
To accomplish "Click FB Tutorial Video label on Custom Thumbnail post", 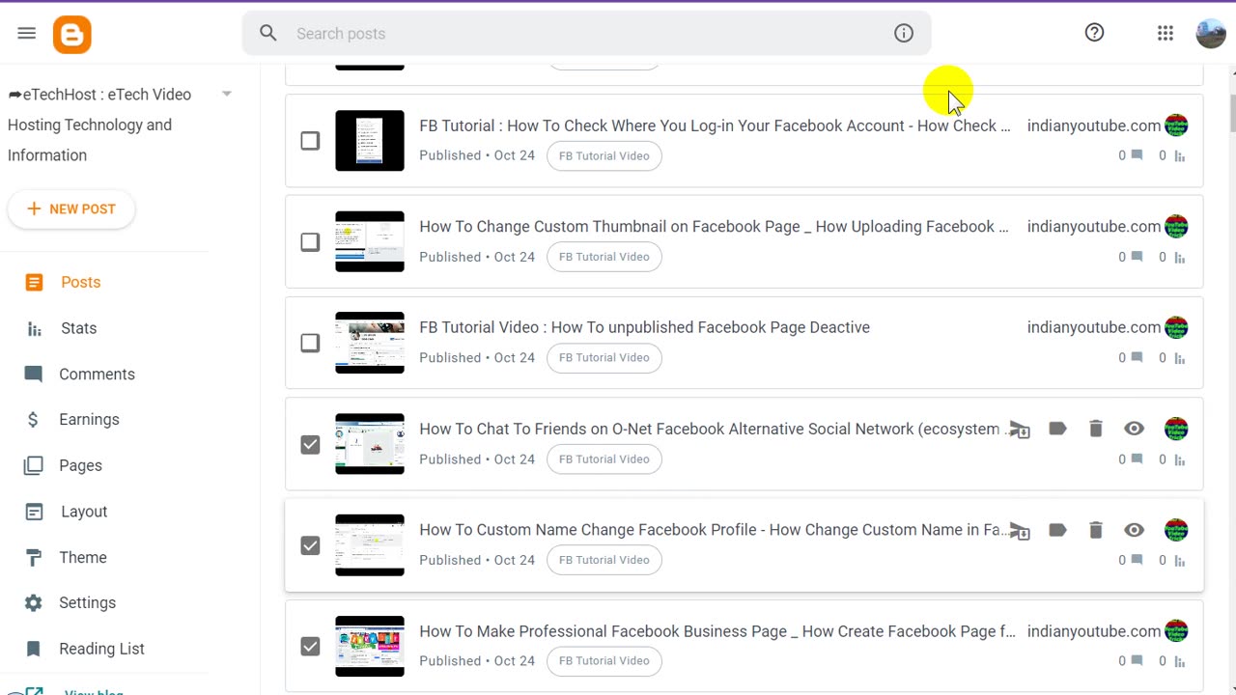I will (604, 257).
